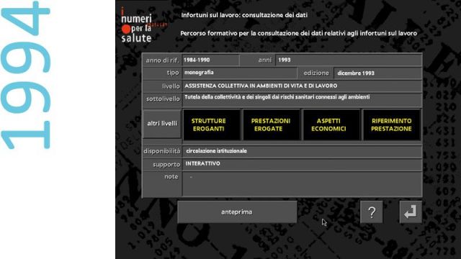Click the return arrow icon

click(x=411, y=212)
